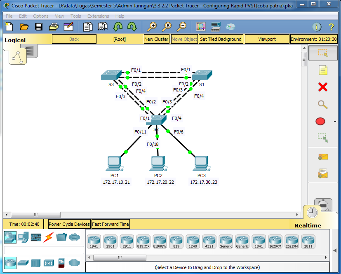Select the Components category

(x=36, y=237)
